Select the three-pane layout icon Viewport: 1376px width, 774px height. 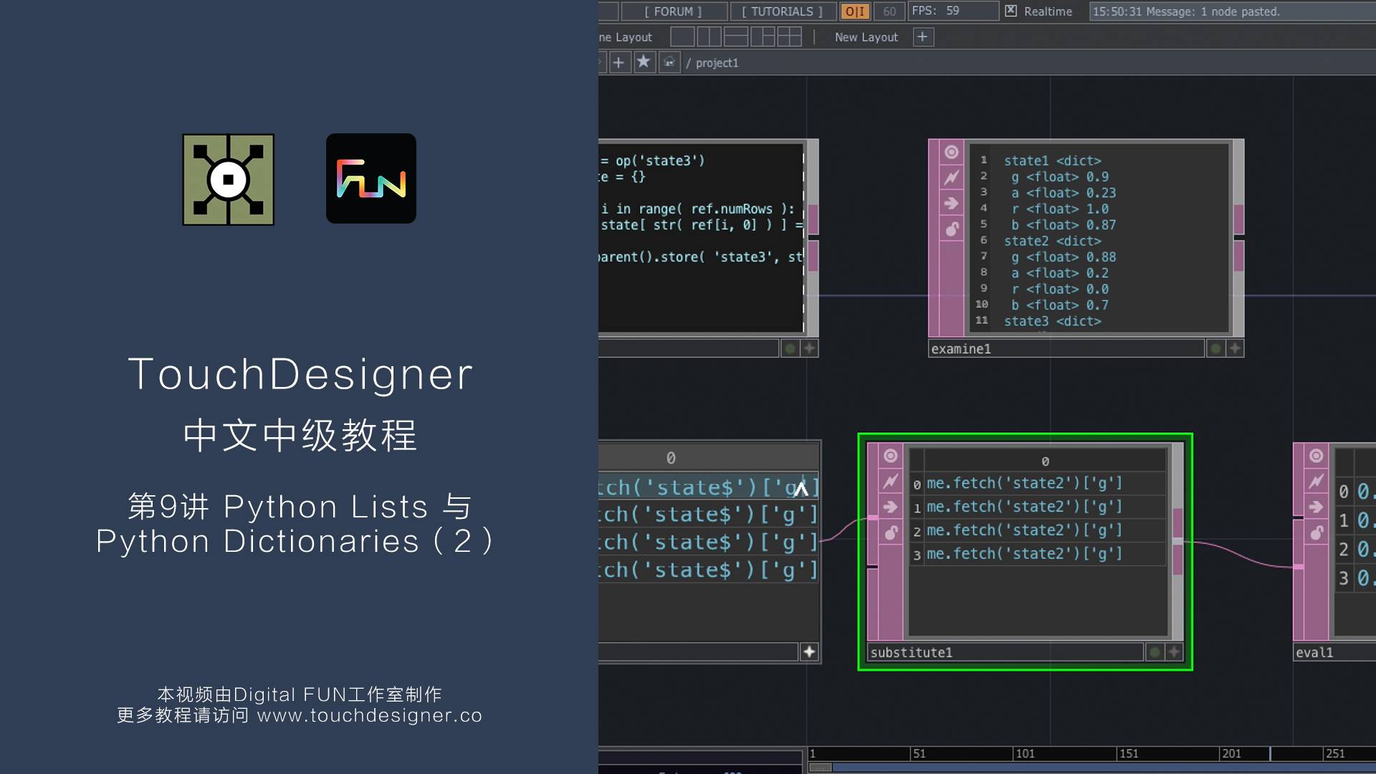coord(763,37)
